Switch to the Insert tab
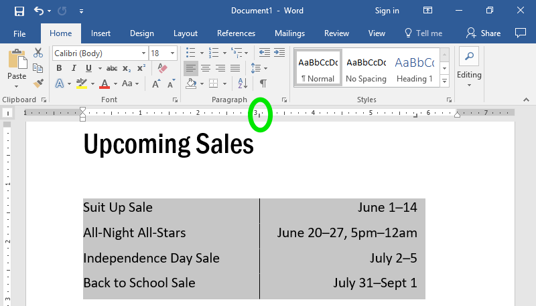The image size is (536, 306). click(100, 33)
